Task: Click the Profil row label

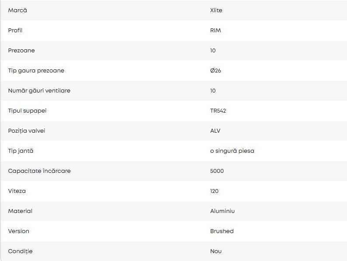Action: click(x=15, y=30)
